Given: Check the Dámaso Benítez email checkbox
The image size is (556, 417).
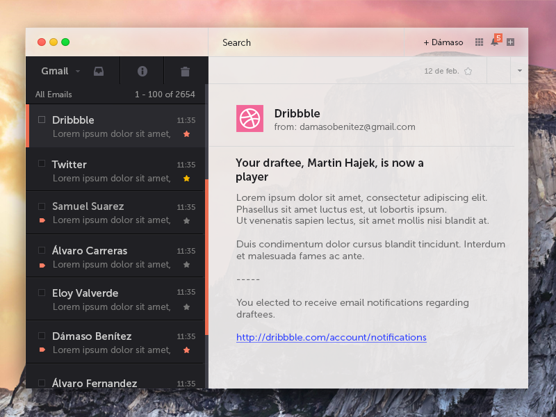Looking at the screenshot, I should [42, 336].
